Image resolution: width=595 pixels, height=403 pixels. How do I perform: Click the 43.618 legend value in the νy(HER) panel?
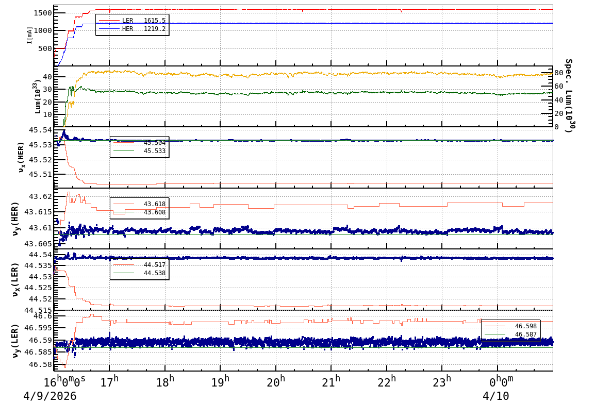pos(155,204)
